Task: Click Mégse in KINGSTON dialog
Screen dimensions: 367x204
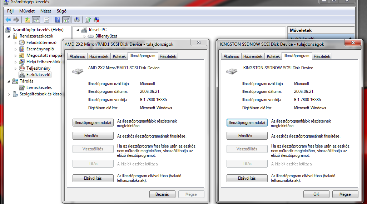Action: click(x=345, y=194)
